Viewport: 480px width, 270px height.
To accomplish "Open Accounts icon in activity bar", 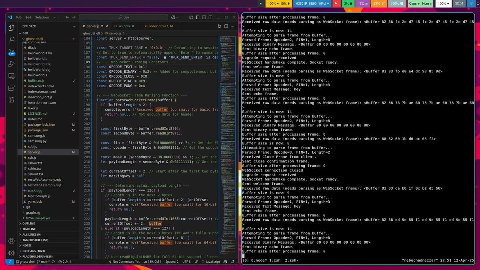I will 12,241.
